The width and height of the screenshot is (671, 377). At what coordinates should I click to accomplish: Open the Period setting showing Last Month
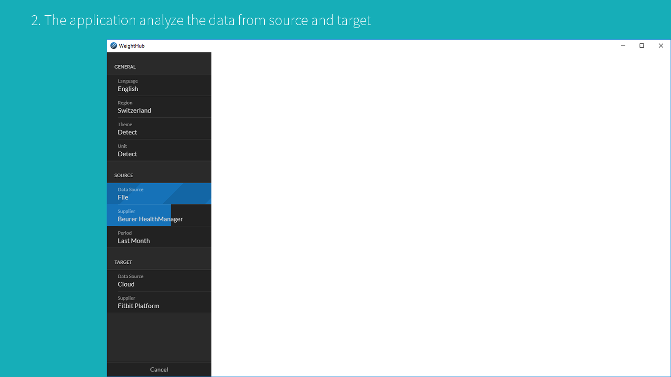(159, 237)
